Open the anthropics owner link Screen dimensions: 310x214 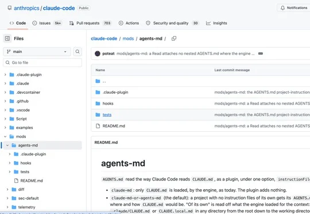point(26,8)
